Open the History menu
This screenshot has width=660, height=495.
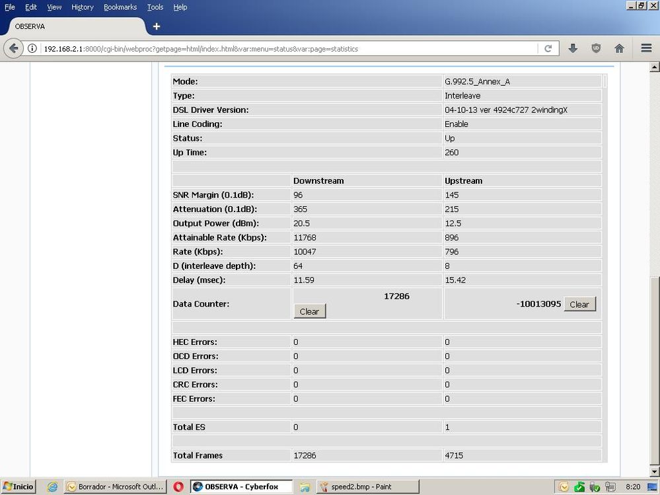click(x=82, y=7)
